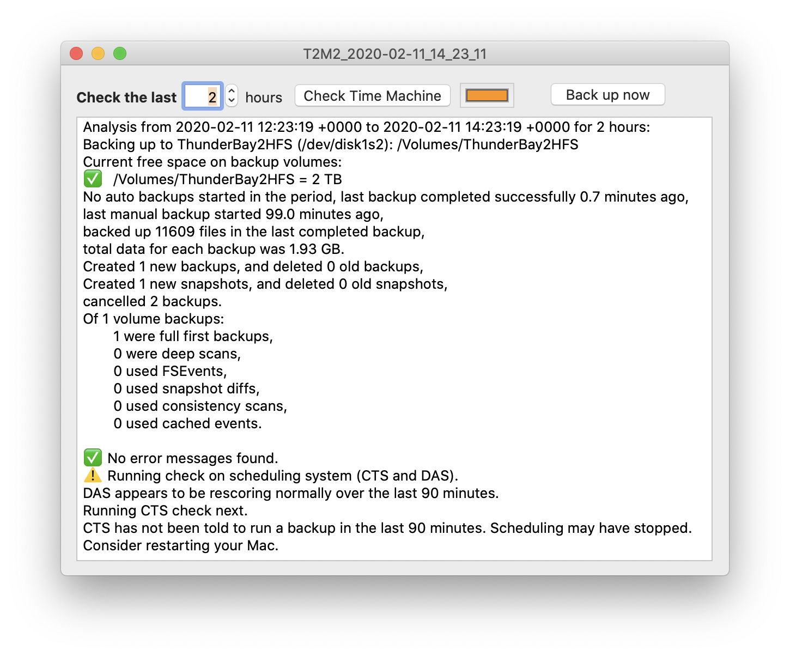
Task: Decrease hours using the stepper down arrow
Action: (x=232, y=101)
